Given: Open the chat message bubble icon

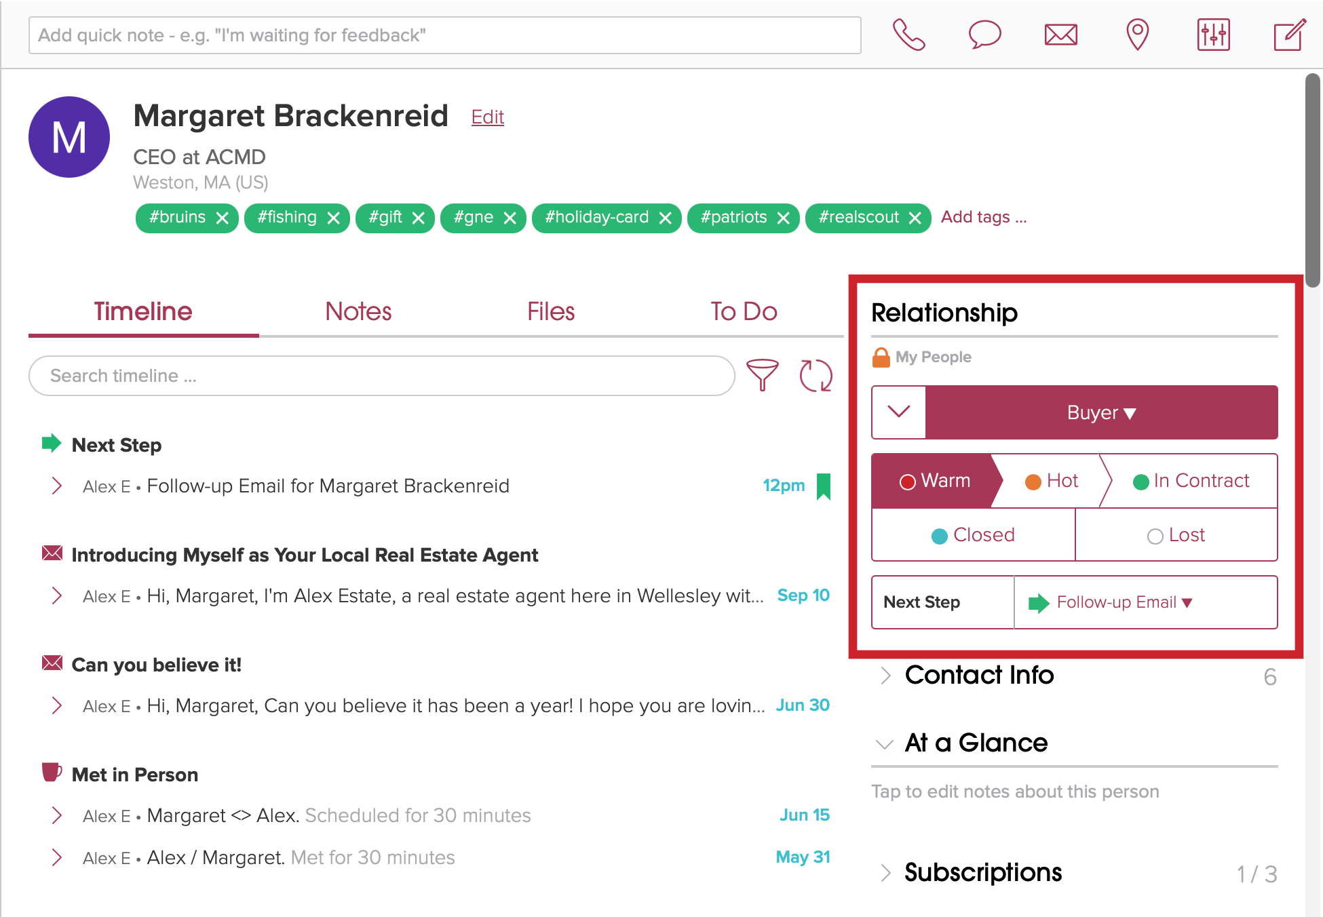Looking at the screenshot, I should [984, 35].
